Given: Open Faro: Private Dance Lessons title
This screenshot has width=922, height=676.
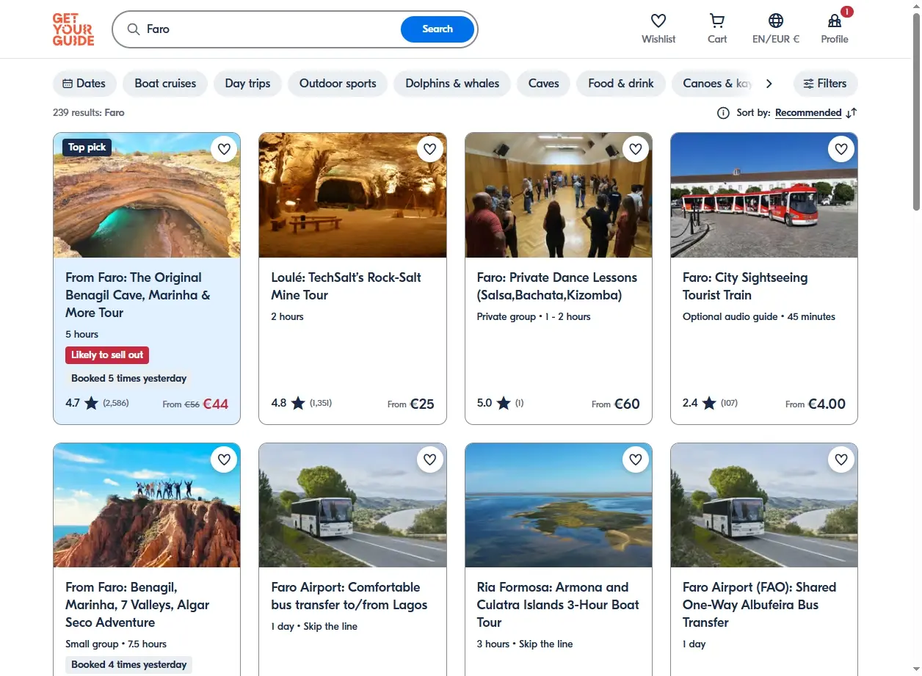Looking at the screenshot, I should (557, 286).
